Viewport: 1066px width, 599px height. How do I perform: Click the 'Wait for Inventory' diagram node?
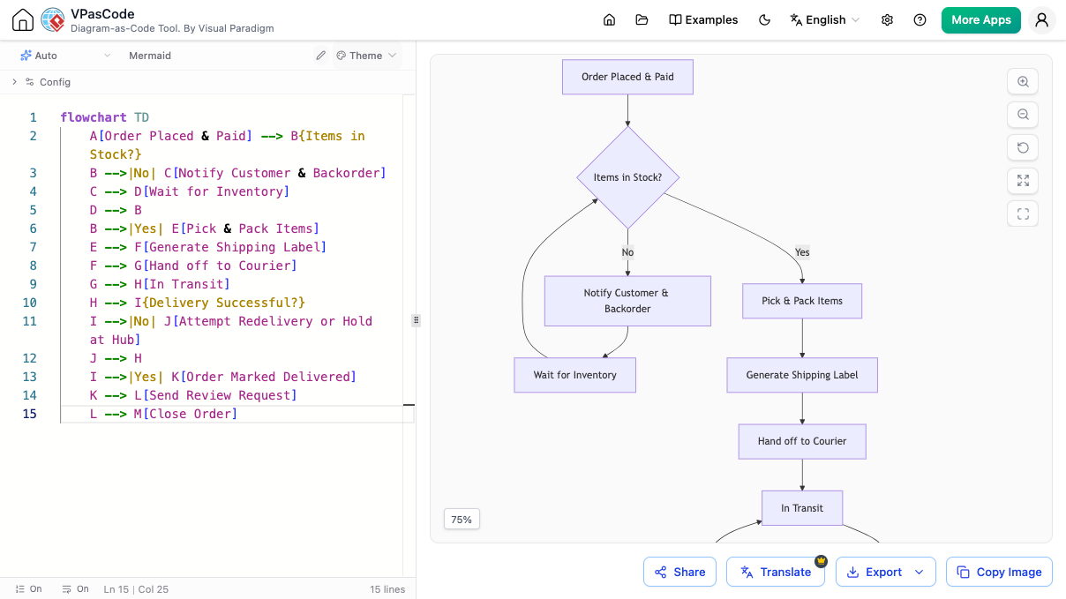tap(575, 375)
